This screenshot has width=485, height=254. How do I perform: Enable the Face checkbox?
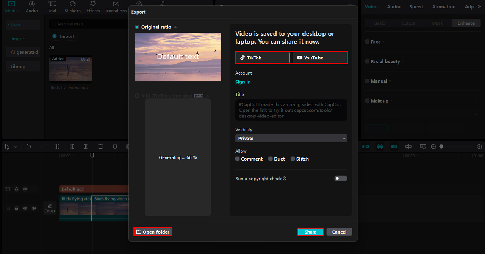pyautogui.click(x=368, y=42)
